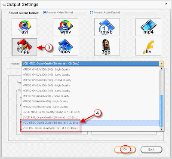
Task: Enable the Popular Video Format radio button
Action: tap(45, 12)
